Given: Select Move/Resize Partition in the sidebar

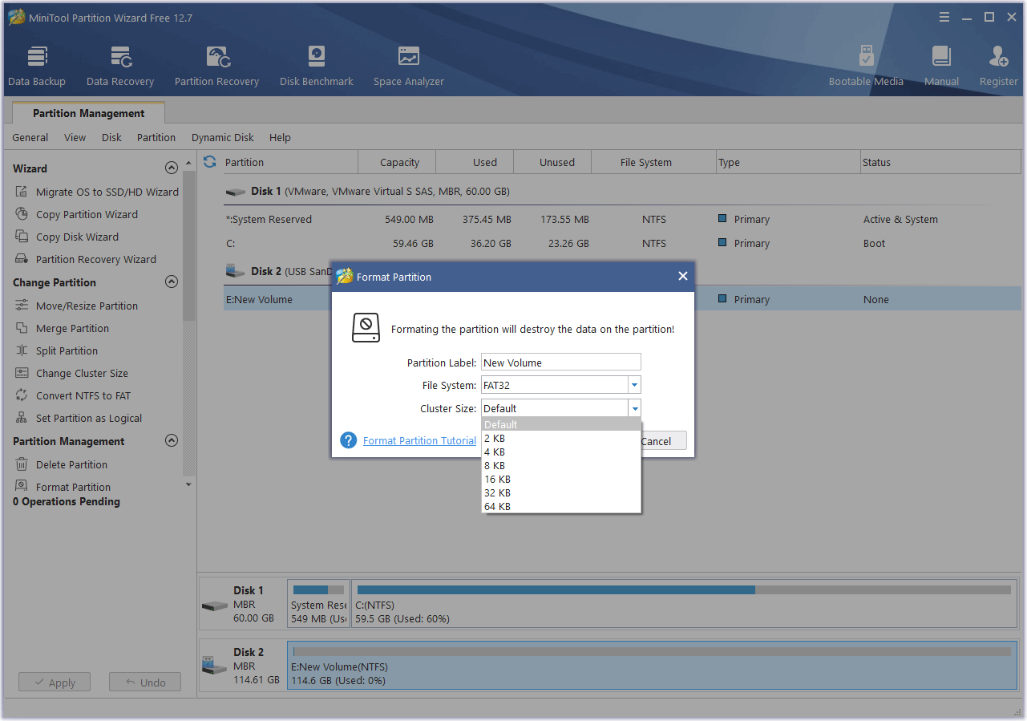Looking at the screenshot, I should click(77, 306).
